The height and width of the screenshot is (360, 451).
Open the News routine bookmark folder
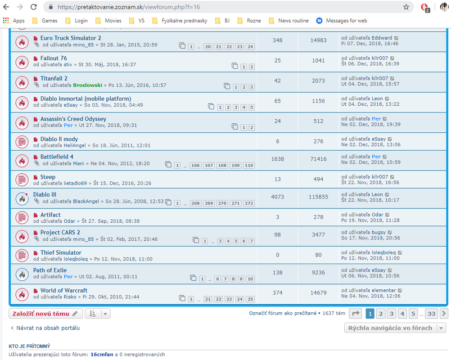point(289,20)
